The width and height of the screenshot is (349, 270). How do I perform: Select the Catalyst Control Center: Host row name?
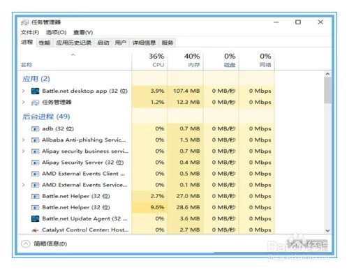[x=85, y=230]
